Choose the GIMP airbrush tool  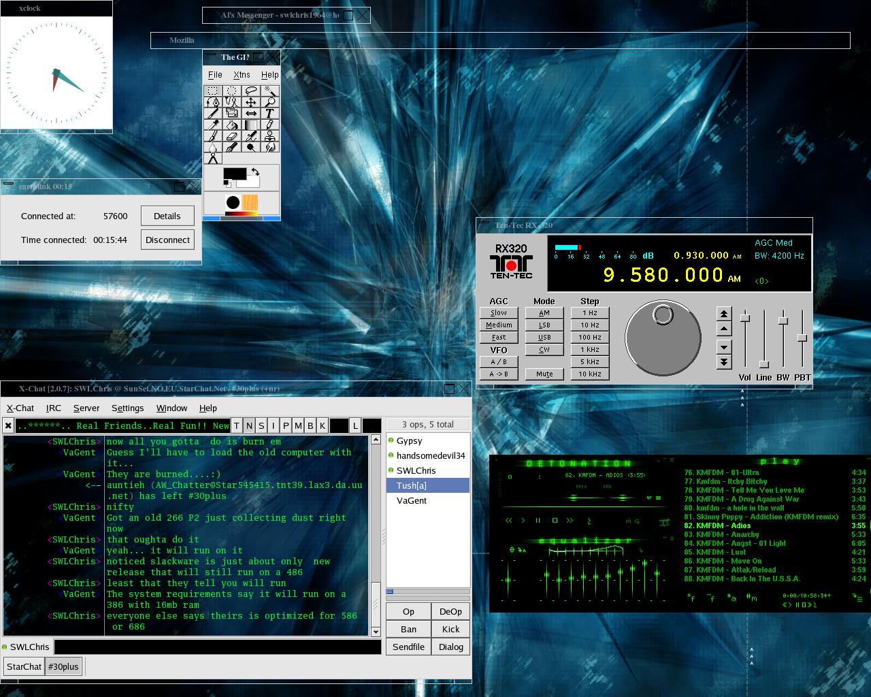point(251,136)
